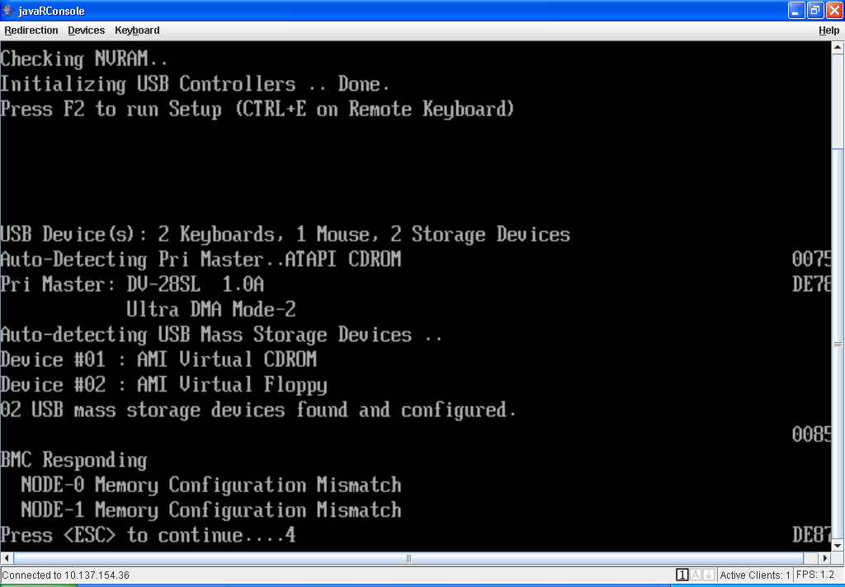
Task: Click 'Auto-Detecting Pri Master..ATAPI CDROM' line
Action: point(201,260)
